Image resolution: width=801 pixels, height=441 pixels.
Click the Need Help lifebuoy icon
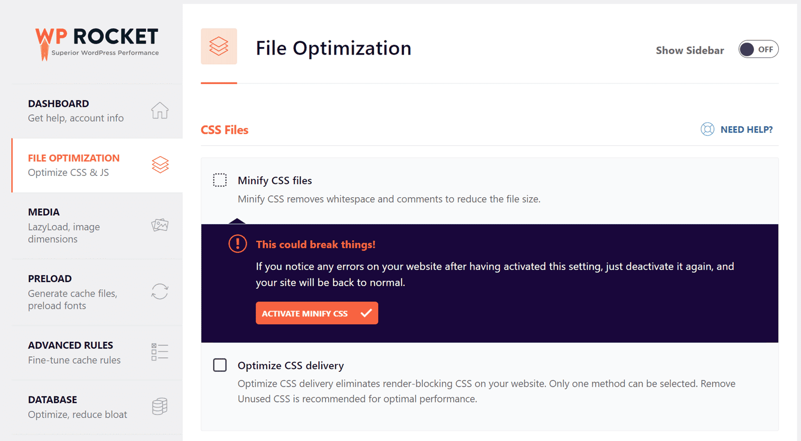pos(708,129)
